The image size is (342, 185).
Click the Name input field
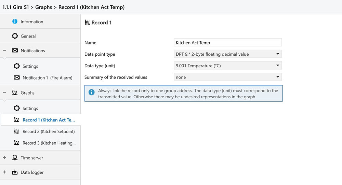click(227, 43)
